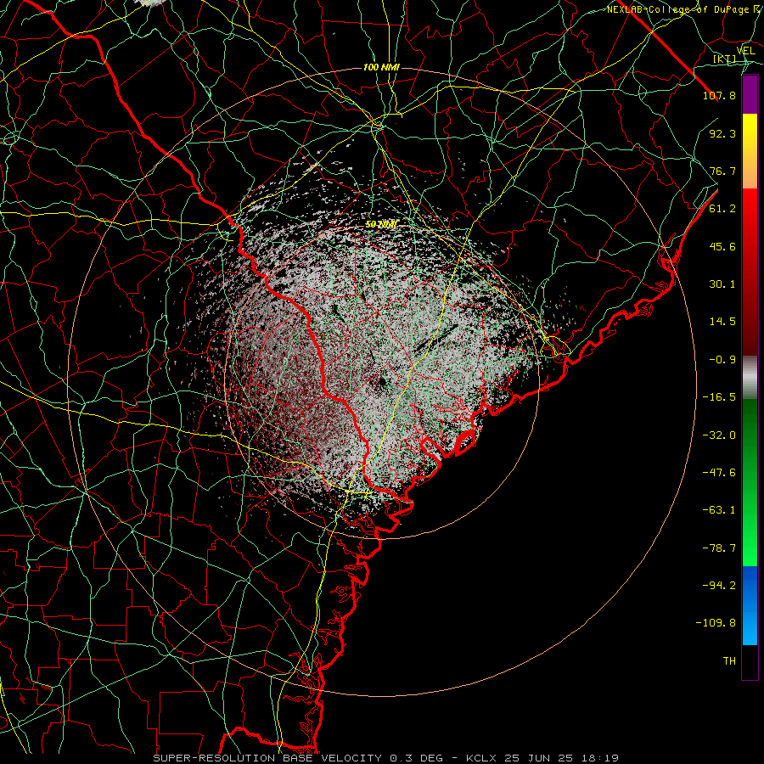Click the TH legend label
The width and height of the screenshot is (764, 764).
[729, 661]
